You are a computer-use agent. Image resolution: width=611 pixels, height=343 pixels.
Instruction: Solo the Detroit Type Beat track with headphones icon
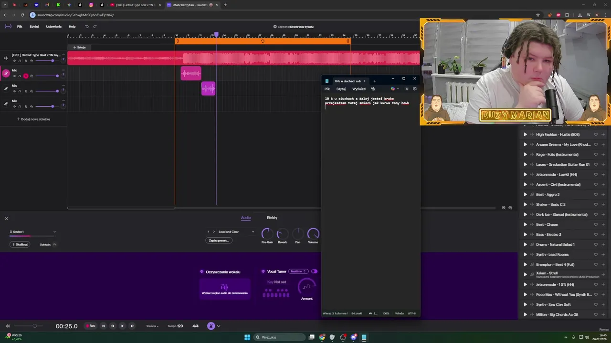20,61
